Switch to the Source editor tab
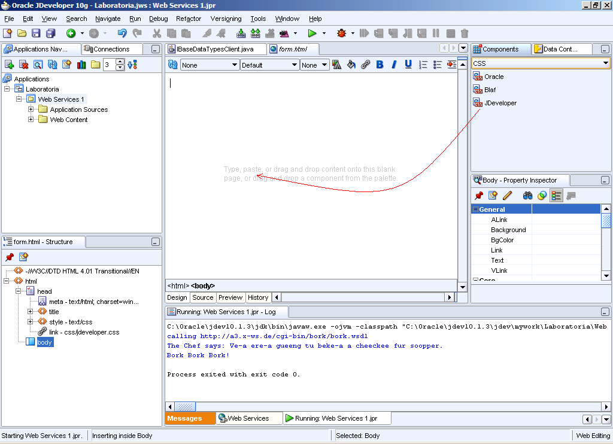This screenshot has width=613, height=444. [x=203, y=297]
